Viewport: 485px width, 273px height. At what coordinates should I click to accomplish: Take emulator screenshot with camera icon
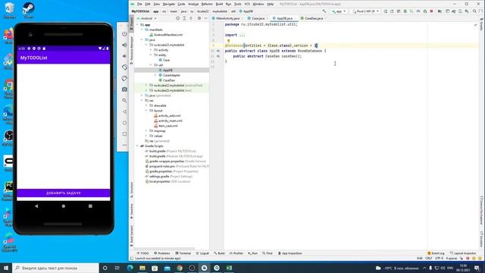tap(124, 89)
